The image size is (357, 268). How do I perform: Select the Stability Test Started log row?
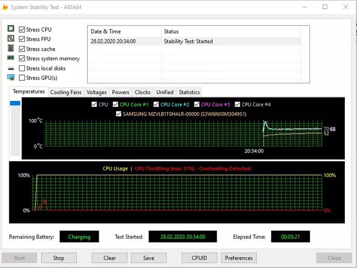click(194, 41)
